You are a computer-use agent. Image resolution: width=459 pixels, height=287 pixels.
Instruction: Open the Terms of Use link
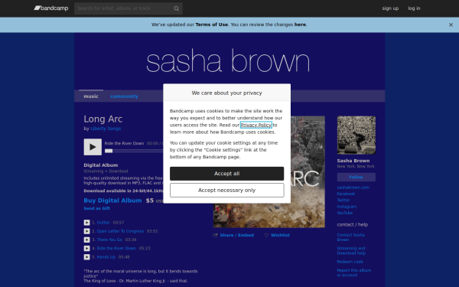(x=211, y=24)
